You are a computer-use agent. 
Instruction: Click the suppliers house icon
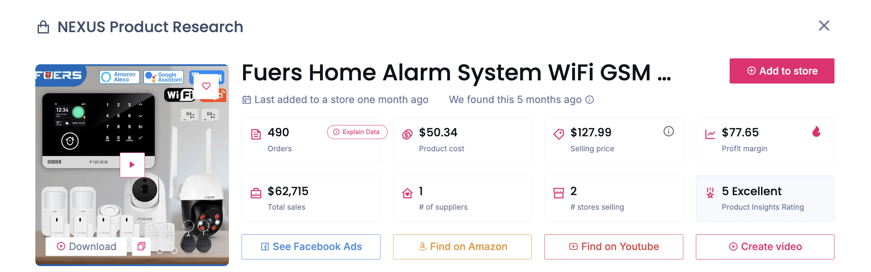coord(408,192)
